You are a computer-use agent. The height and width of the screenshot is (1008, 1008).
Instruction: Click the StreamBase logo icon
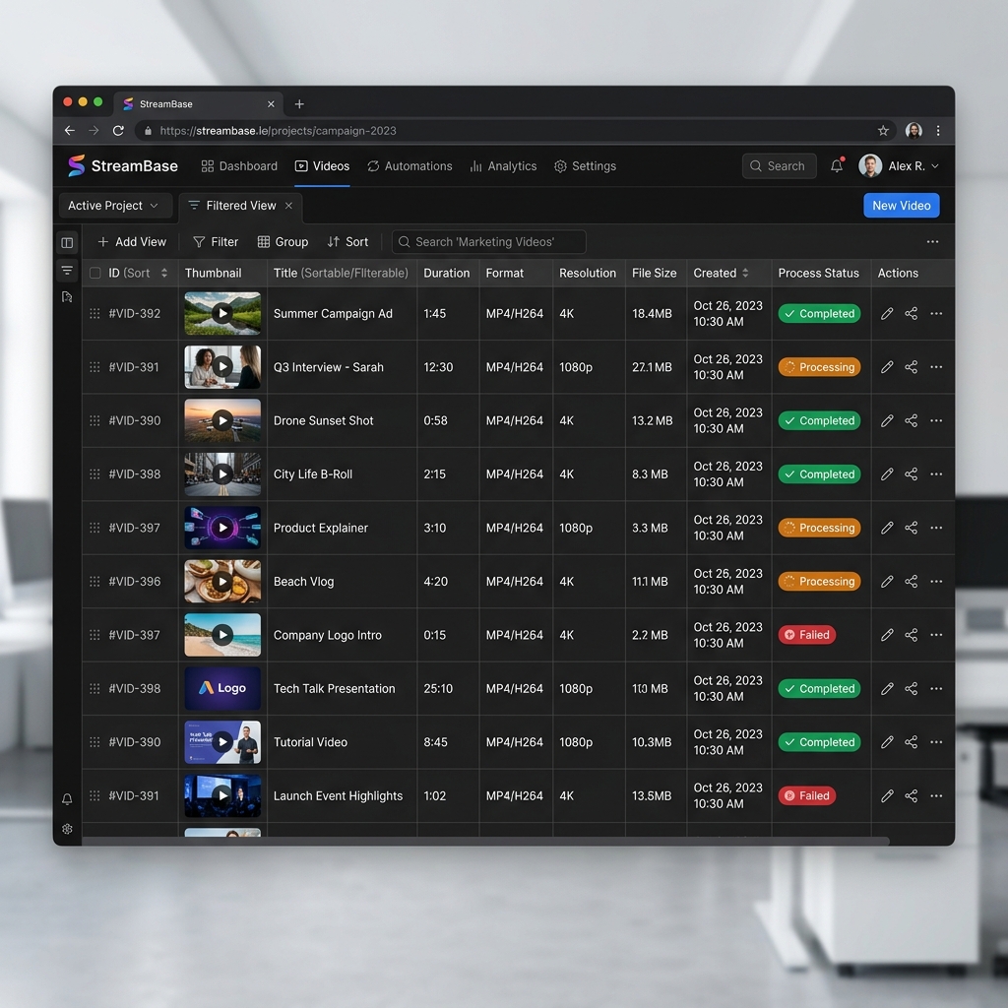(77, 165)
